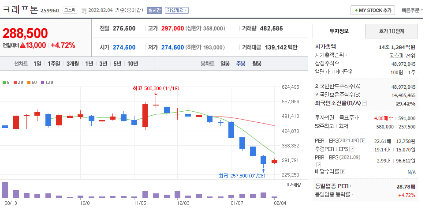The width and height of the screenshot is (429, 215).
Task: Click the 추정PER EPS help question-mark icon
Action: [x=351, y=149]
